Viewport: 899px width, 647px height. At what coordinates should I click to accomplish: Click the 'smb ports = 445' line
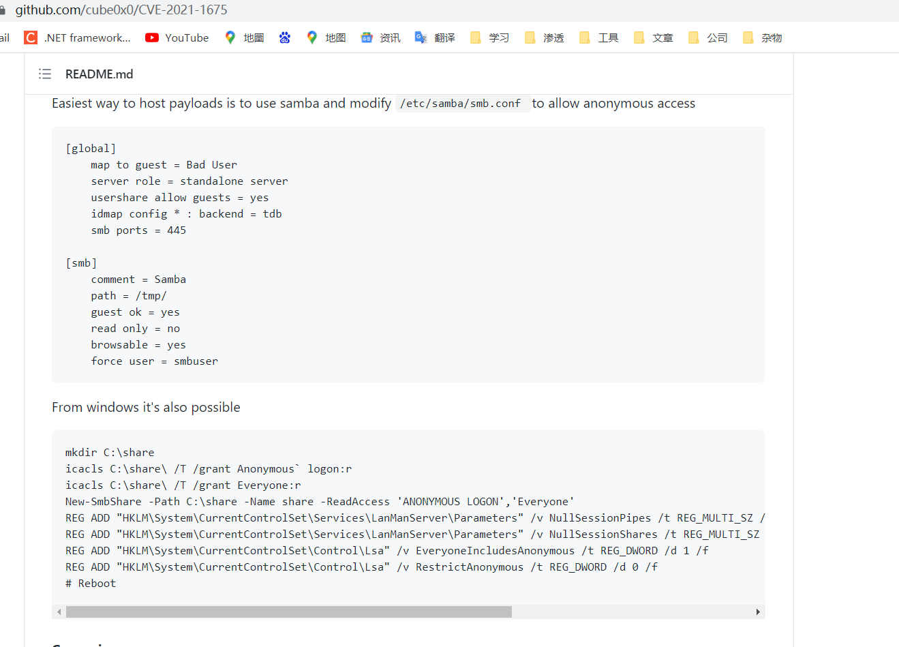coord(138,230)
